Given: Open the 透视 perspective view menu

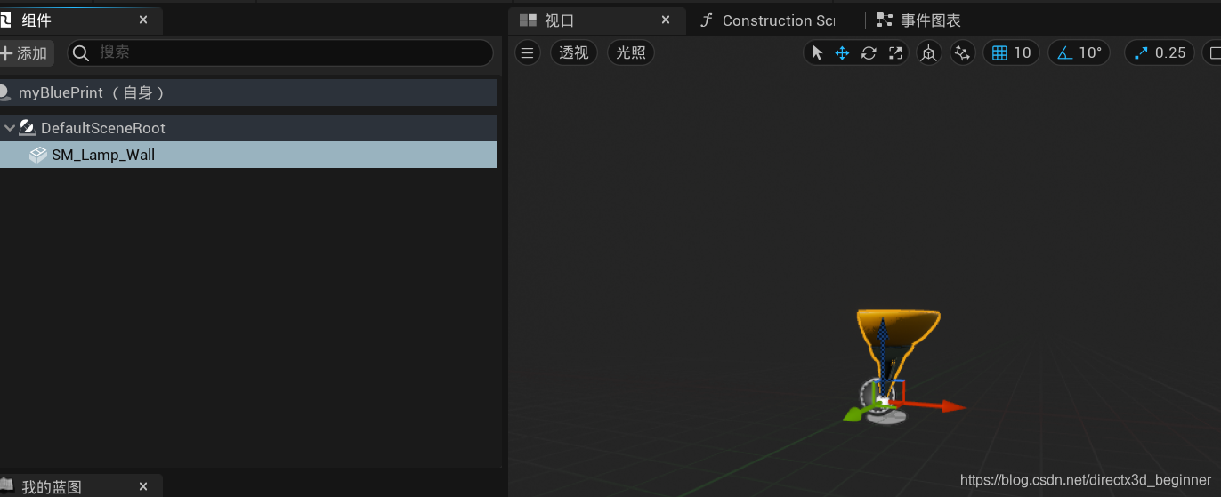Looking at the screenshot, I should point(574,53).
